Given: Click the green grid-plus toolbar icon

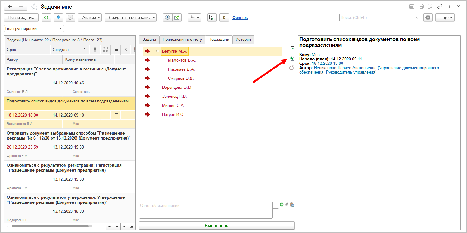Looking at the screenshot, I should tap(177, 18).
